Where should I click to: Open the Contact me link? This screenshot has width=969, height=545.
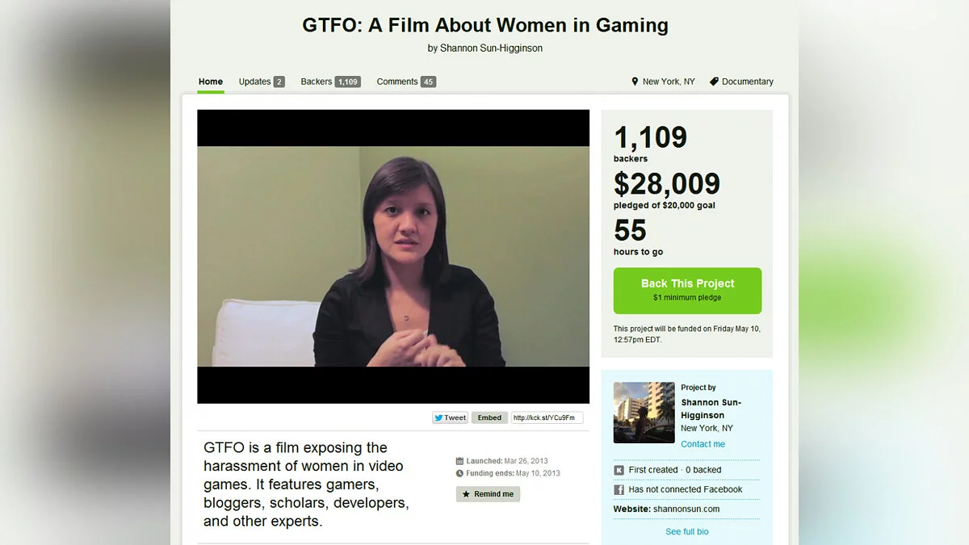pyautogui.click(x=703, y=444)
